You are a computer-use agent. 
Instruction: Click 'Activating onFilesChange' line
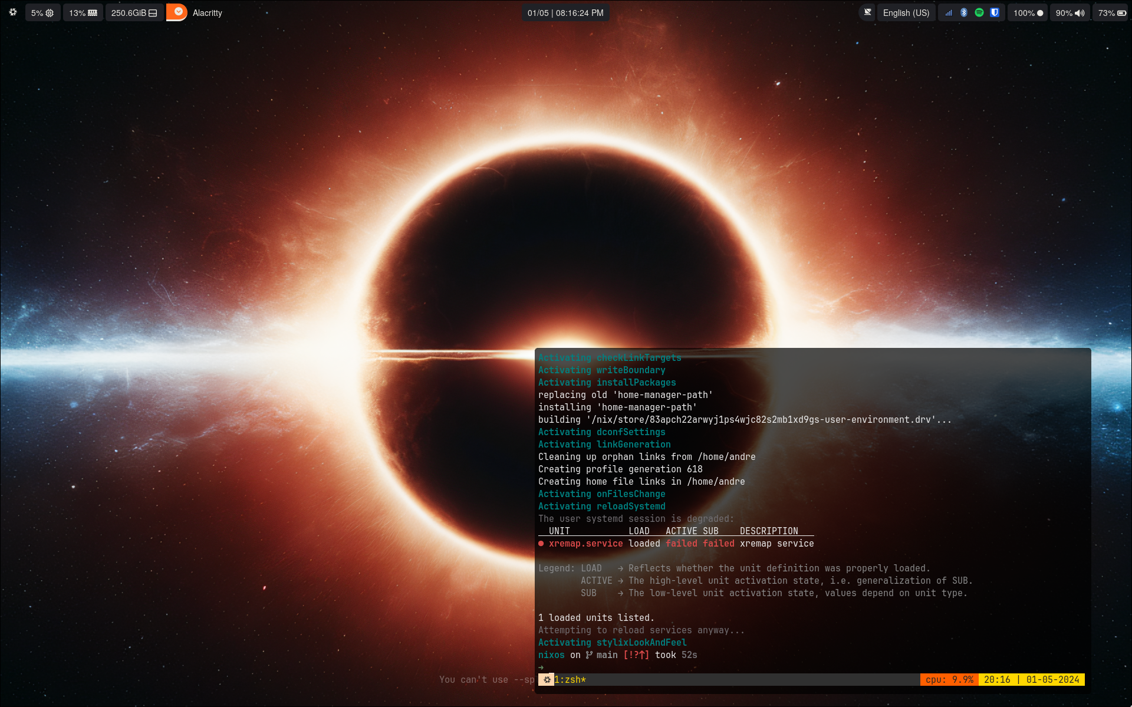click(601, 494)
